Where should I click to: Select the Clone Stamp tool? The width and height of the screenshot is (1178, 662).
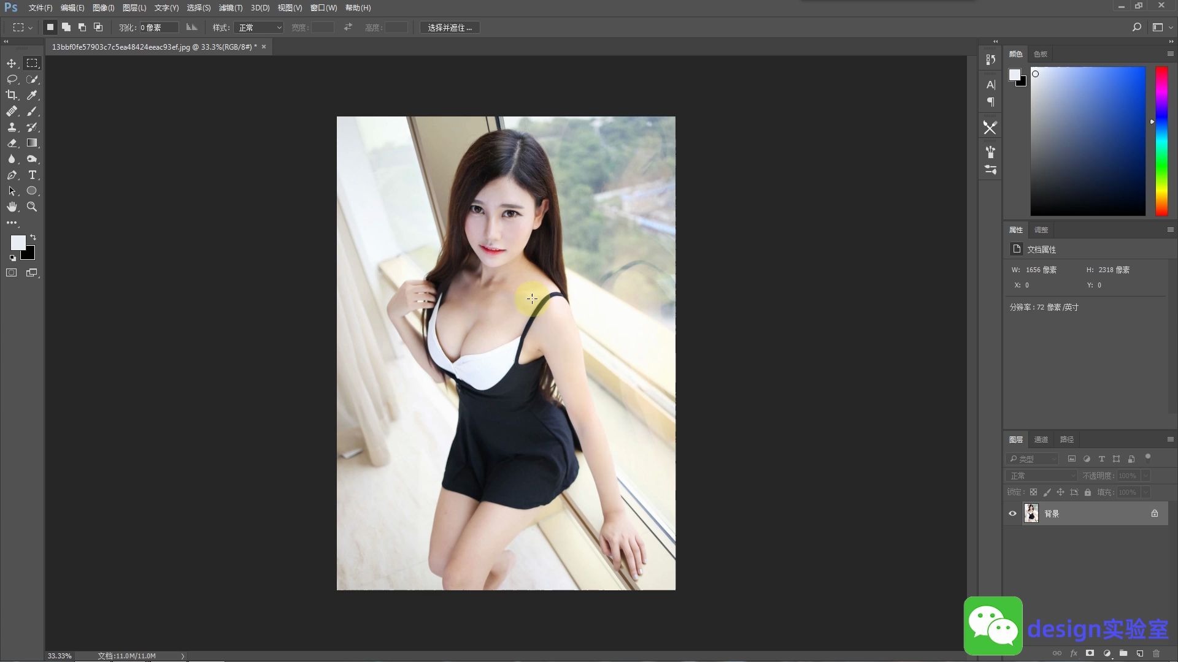coord(12,127)
